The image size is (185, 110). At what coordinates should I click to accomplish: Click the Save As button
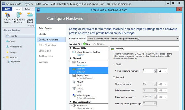point(75,44)
